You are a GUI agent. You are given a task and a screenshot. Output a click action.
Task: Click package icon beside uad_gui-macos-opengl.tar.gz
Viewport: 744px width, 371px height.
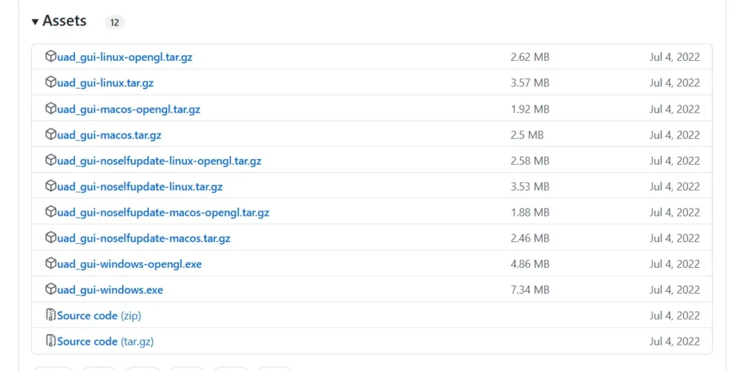pos(50,109)
